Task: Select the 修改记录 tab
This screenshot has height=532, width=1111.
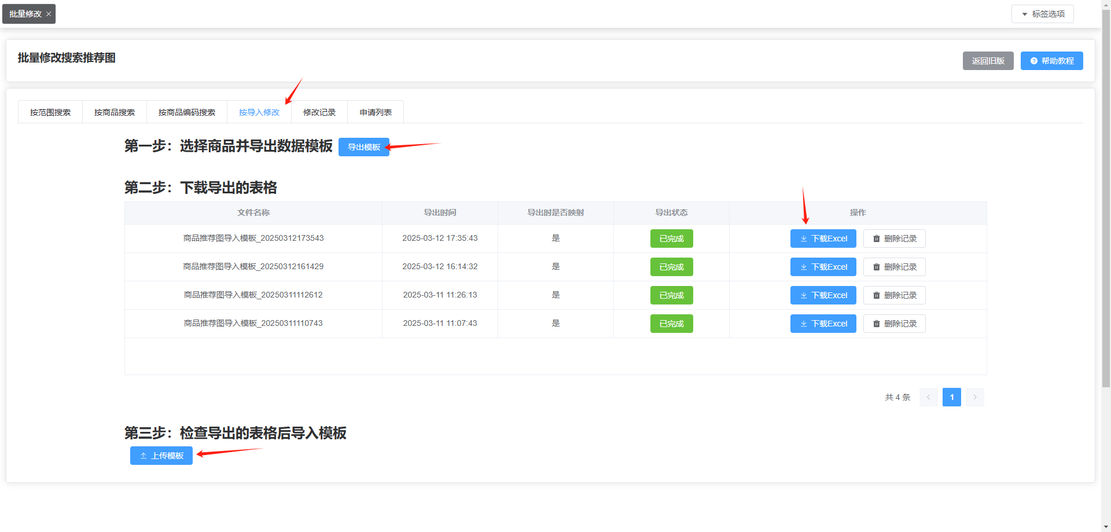Action: (x=319, y=112)
